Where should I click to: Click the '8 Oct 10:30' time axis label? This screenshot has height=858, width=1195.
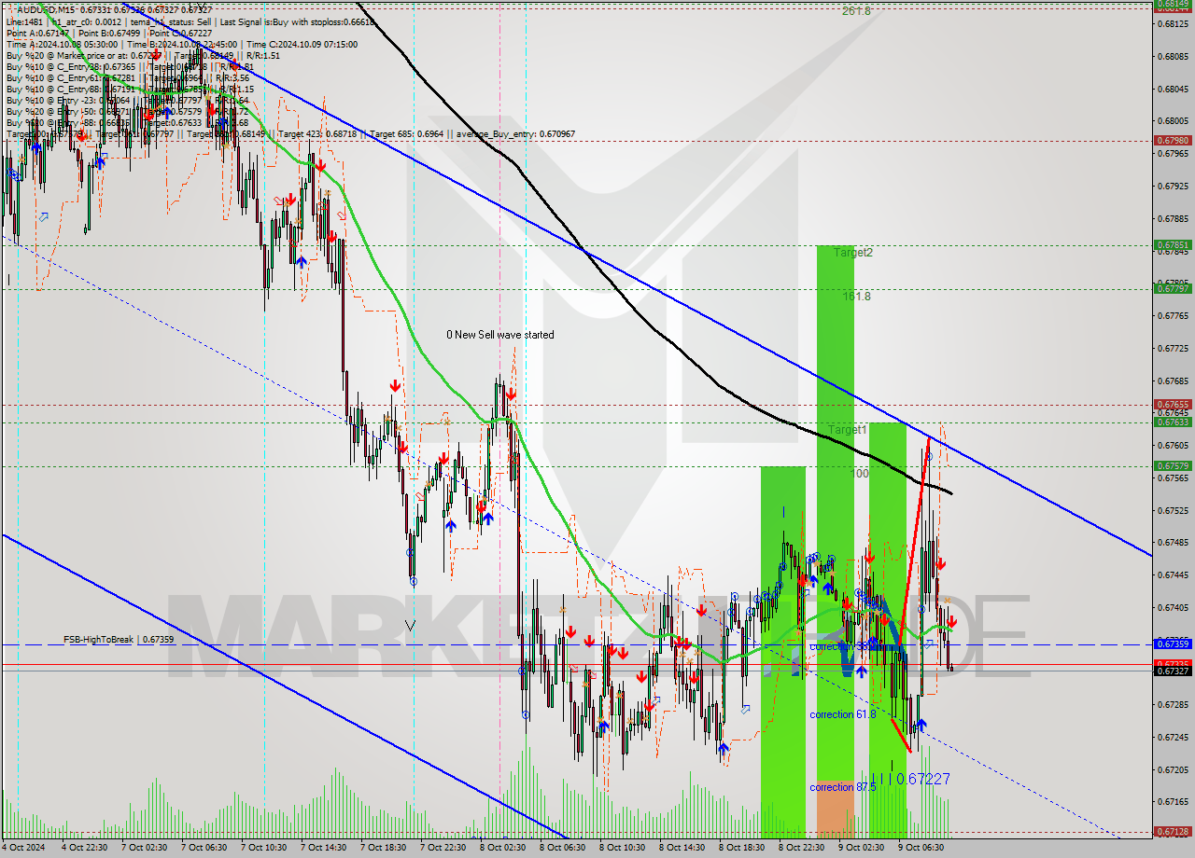pyautogui.click(x=622, y=848)
